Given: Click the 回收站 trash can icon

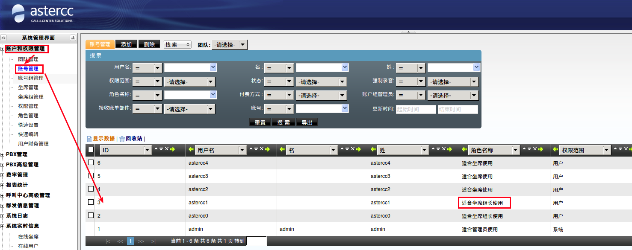Looking at the screenshot, I should point(122,139).
